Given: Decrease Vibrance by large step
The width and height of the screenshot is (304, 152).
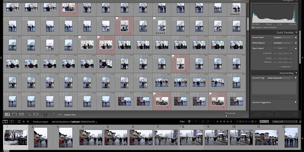Looking at the screenshot, I should point(275,62).
